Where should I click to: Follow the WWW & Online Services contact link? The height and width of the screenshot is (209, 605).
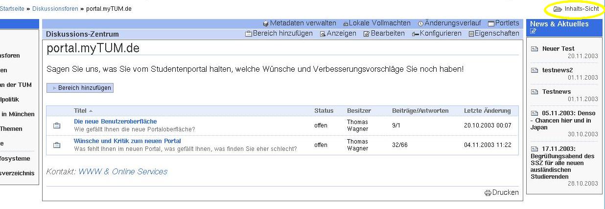point(123,172)
